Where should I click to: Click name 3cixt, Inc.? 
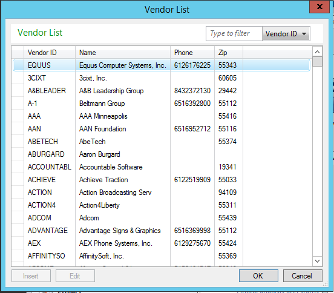(x=93, y=78)
